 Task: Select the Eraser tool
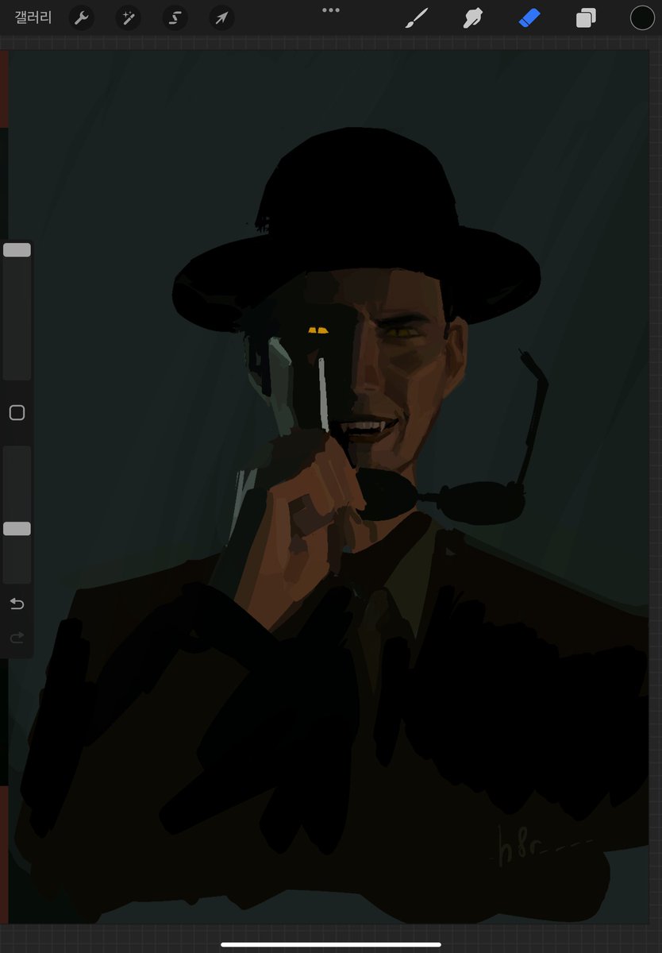click(x=529, y=17)
